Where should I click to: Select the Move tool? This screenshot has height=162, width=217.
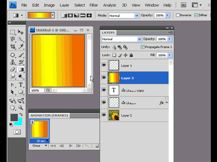(21, 32)
